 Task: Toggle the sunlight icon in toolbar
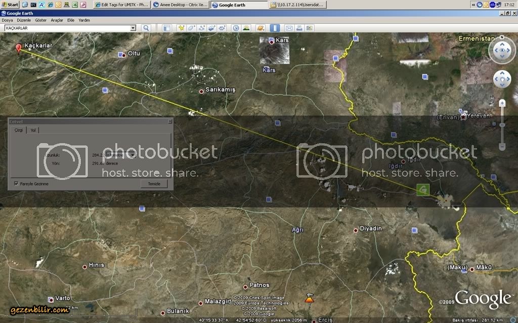pos(246,28)
